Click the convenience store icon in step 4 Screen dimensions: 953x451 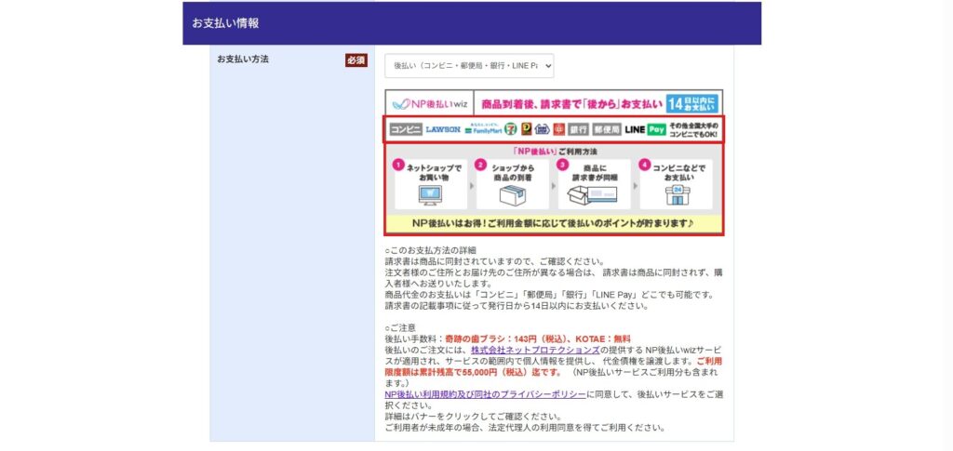(675, 194)
